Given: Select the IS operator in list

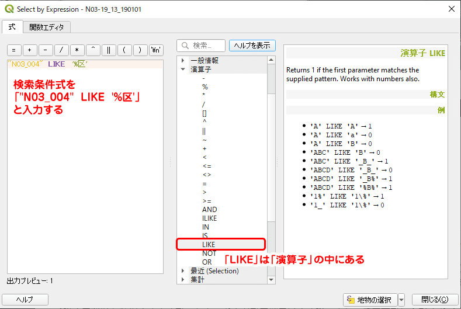Looking at the screenshot, I should point(205,235).
